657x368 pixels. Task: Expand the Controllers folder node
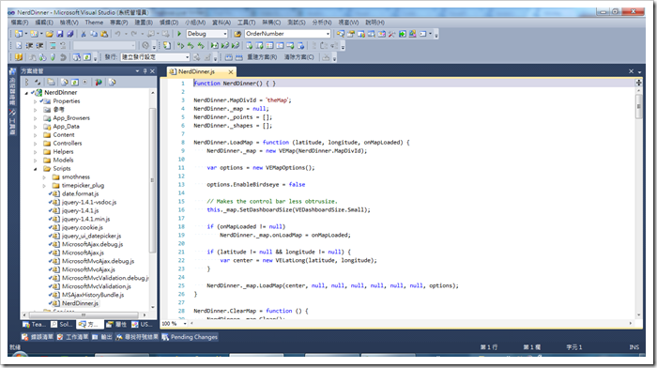click(x=36, y=144)
